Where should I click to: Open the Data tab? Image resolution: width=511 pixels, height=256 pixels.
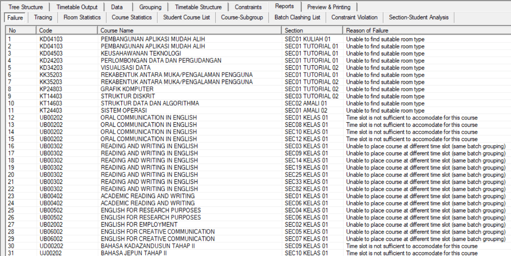click(117, 7)
